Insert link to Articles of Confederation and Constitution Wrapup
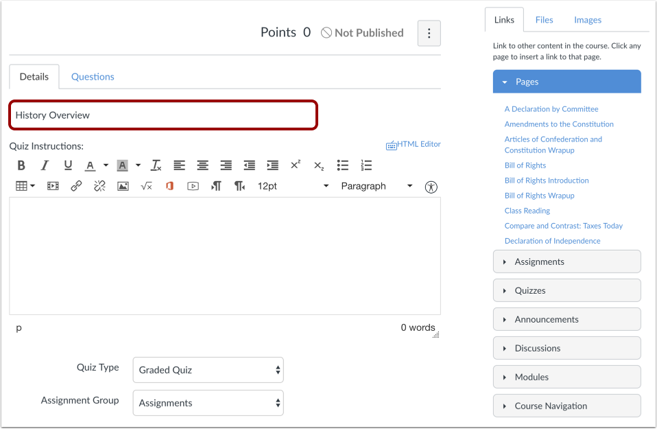Image resolution: width=657 pixels, height=429 pixels. (553, 145)
